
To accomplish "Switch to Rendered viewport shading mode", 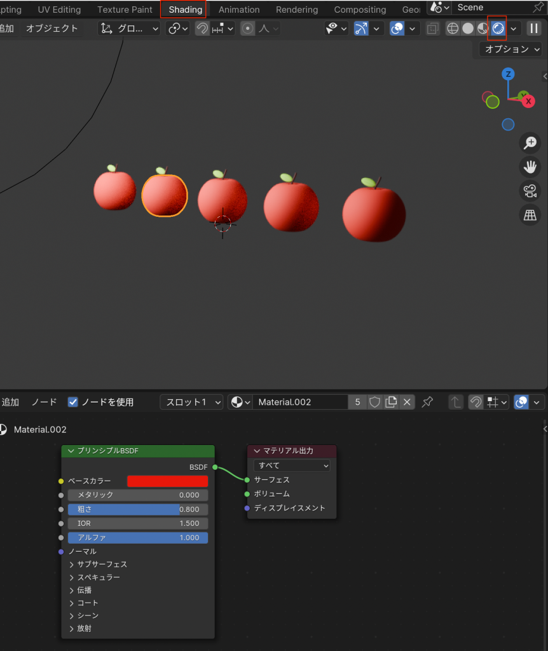I will click(x=498, y=29).
